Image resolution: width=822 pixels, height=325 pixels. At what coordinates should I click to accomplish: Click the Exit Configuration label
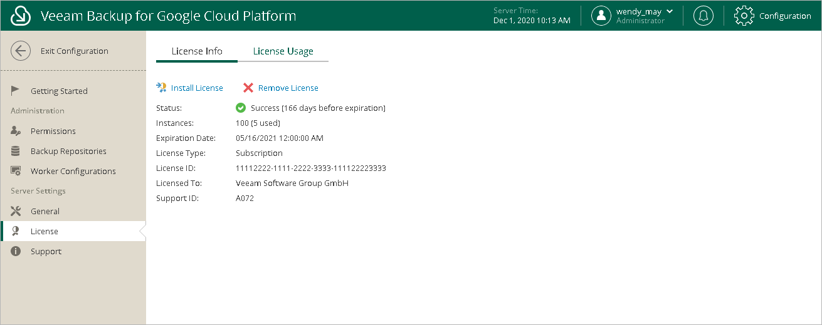tap(75, 51)
